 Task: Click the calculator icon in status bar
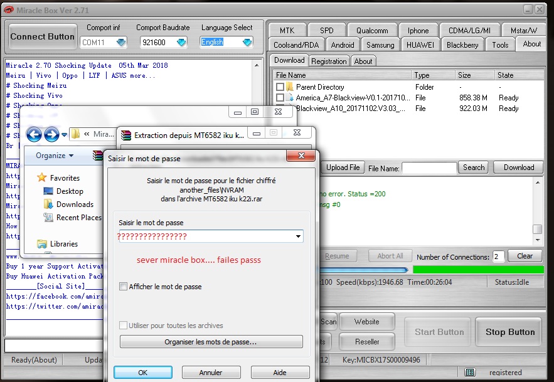pos(470,372)
